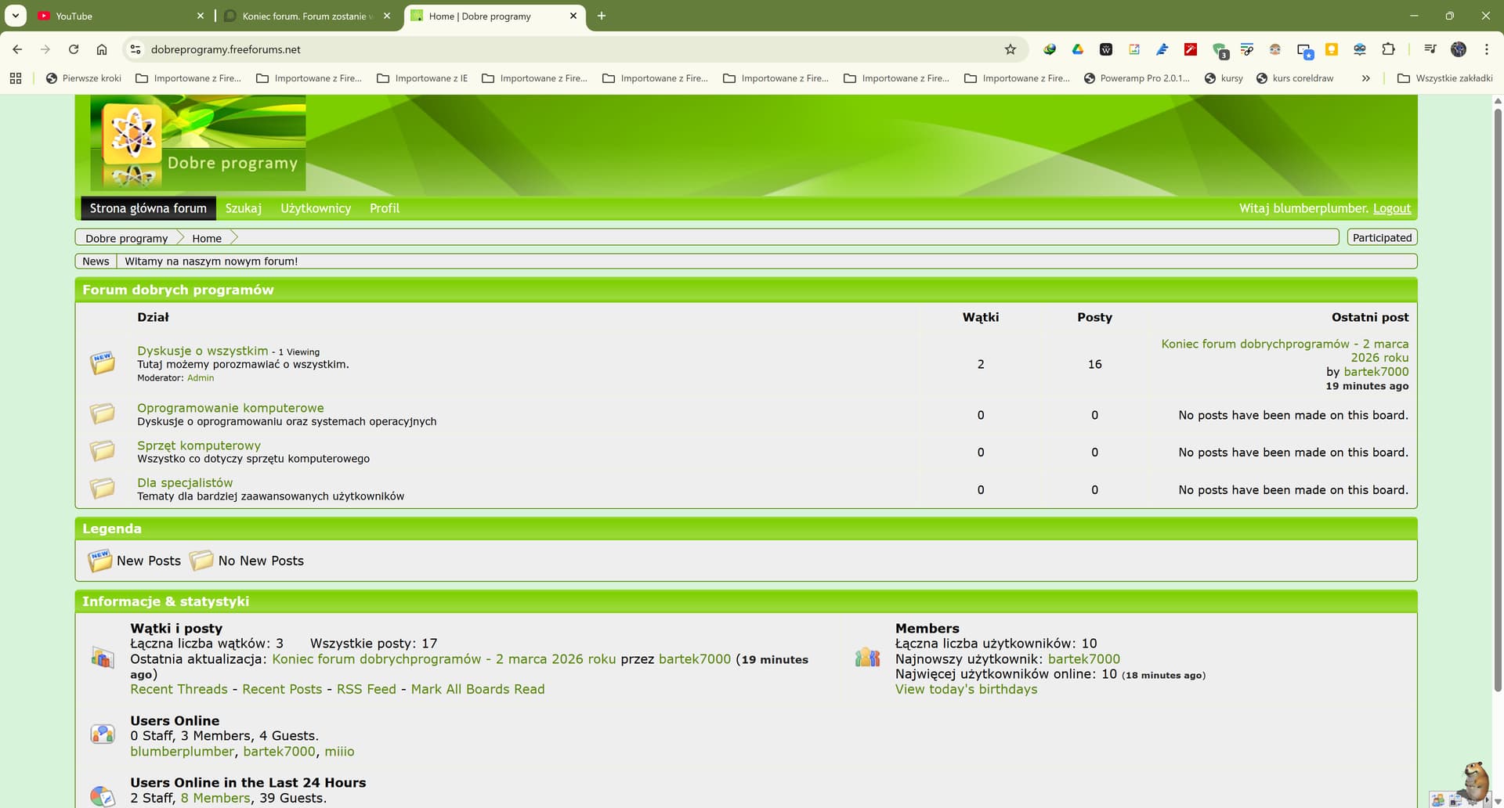Image resolution: width=1504 pixels, height=808 pixels.
Task: Click the home icon in browser toolbar
Action: [x=102, y=49]
